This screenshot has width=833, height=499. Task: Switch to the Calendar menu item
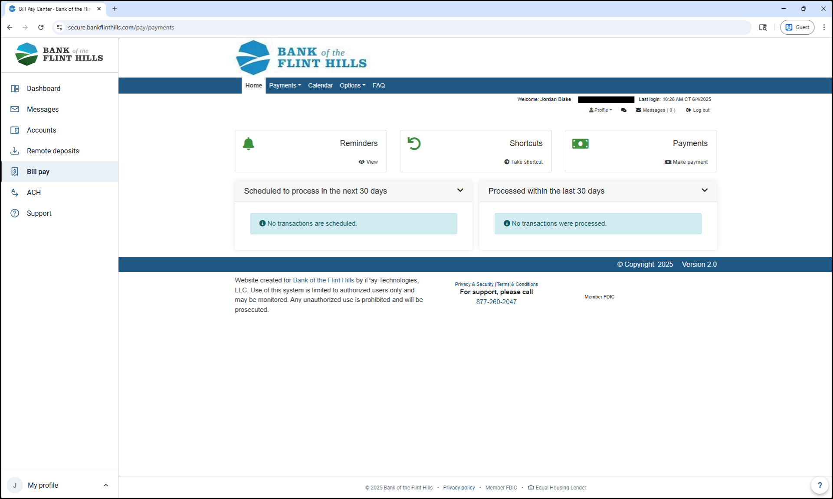coord(320,85)
